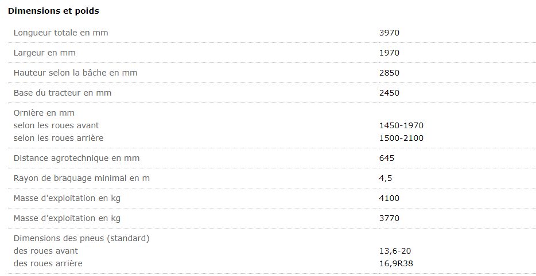Image resolution: width=536 pixels, height=276 pixels.
Task: Click the turning radius value 4,5
Action: click(x=386, y=178)
